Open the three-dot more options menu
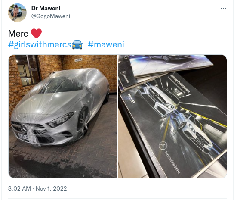Screen dimensions: 234x200 (223, 9)
